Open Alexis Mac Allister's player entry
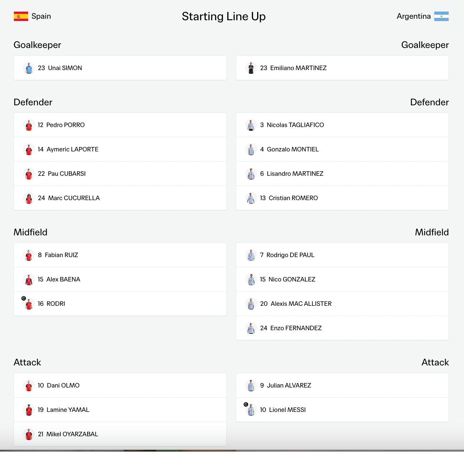 pyautogui.click(x=342, y=304)
